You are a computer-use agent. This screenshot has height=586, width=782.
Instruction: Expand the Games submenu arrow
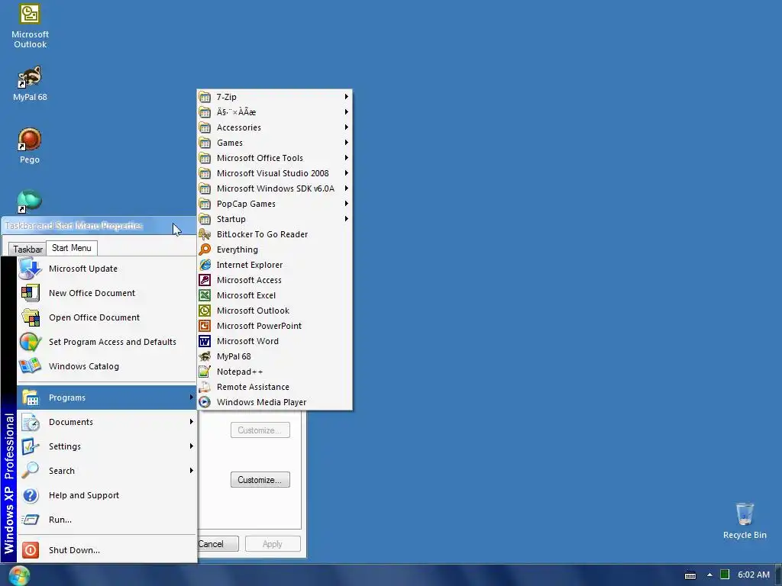click(346, 143)
